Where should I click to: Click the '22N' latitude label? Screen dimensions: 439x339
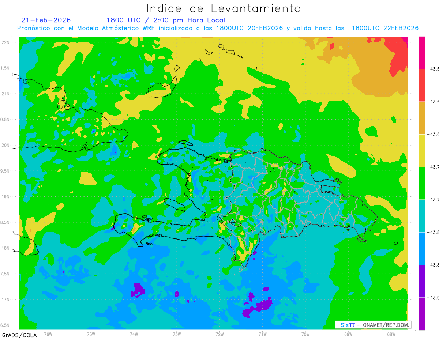(x=5, y=42)
